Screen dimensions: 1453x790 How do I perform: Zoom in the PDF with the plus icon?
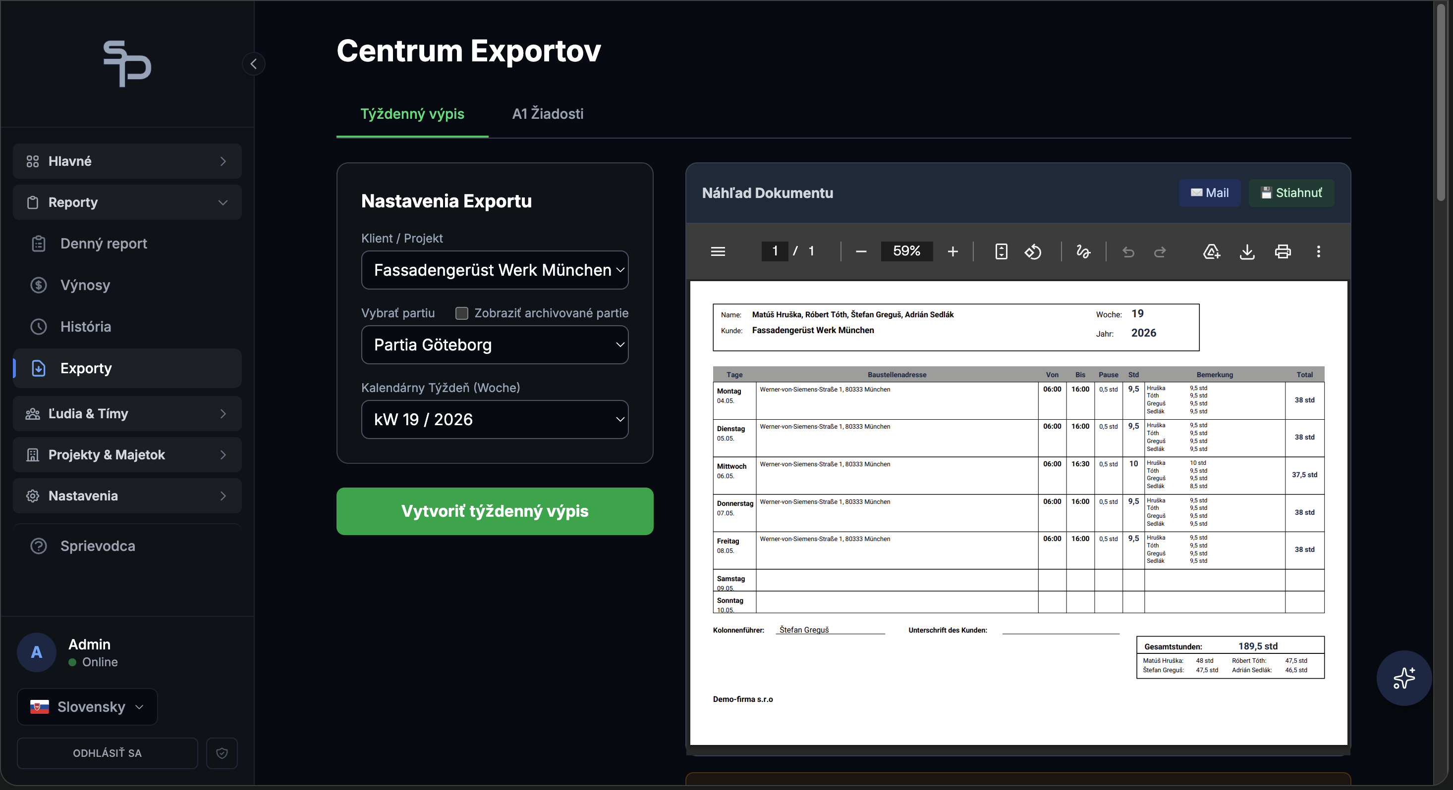(952, 251)
